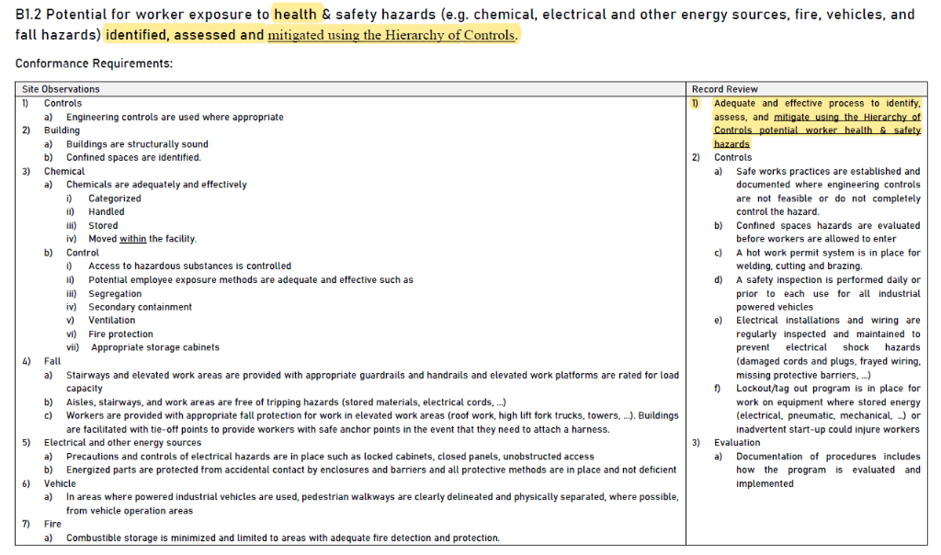
Task: Click the 'Confined spaces are identified.' item
Action: pyautogui.click(x=133, y=157)
